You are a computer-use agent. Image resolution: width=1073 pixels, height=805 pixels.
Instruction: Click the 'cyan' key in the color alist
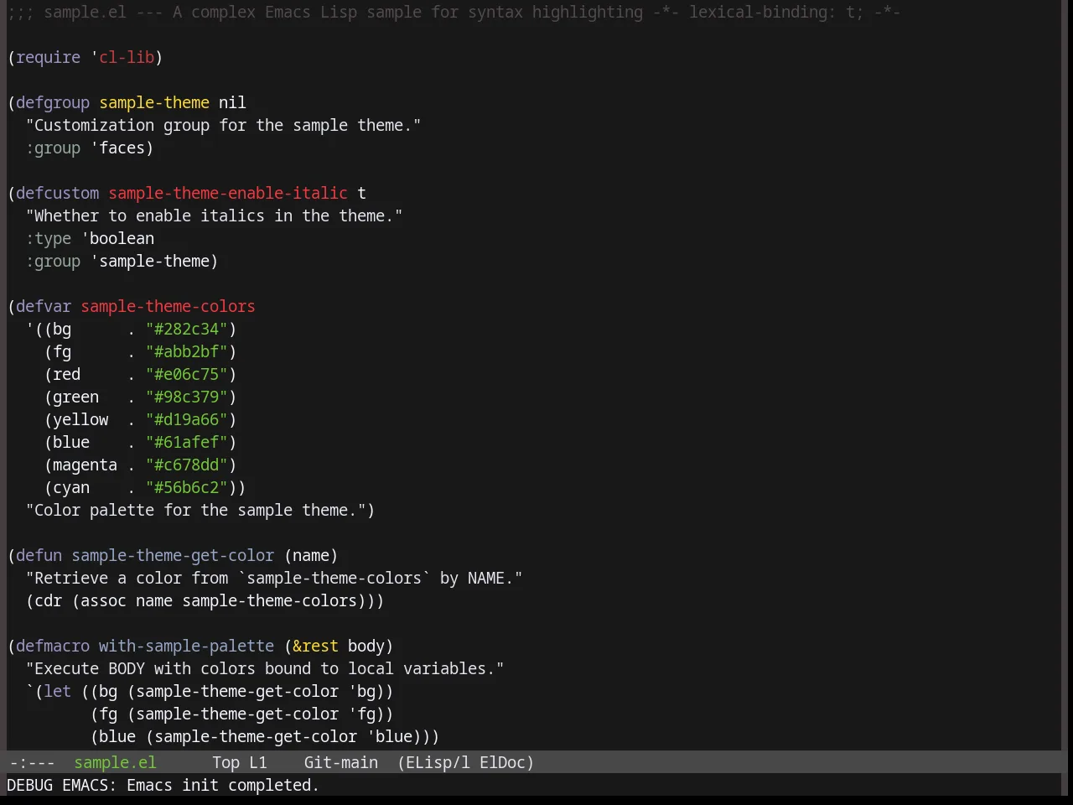pyautogui.click(x=71, y=487)
